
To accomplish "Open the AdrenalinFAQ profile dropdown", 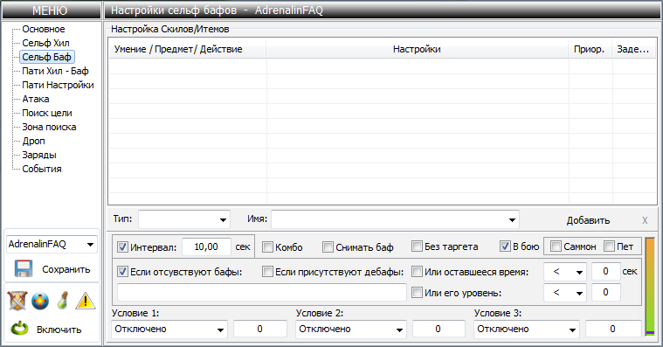I will pyautogui.click(x=52, y=244).
